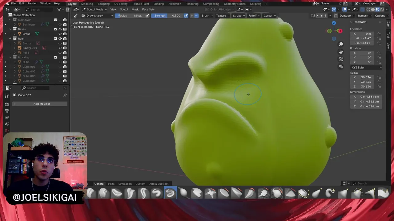Enable the Dyntopo checkbox
The width and height of the screenshot is (394, 221).
336,16
